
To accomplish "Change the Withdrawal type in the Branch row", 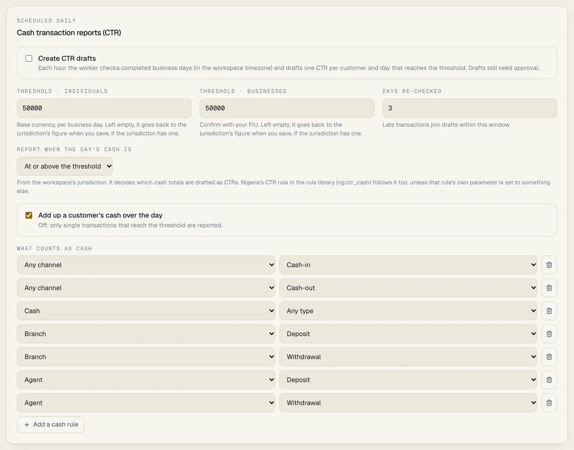I will tap(408, 357).
